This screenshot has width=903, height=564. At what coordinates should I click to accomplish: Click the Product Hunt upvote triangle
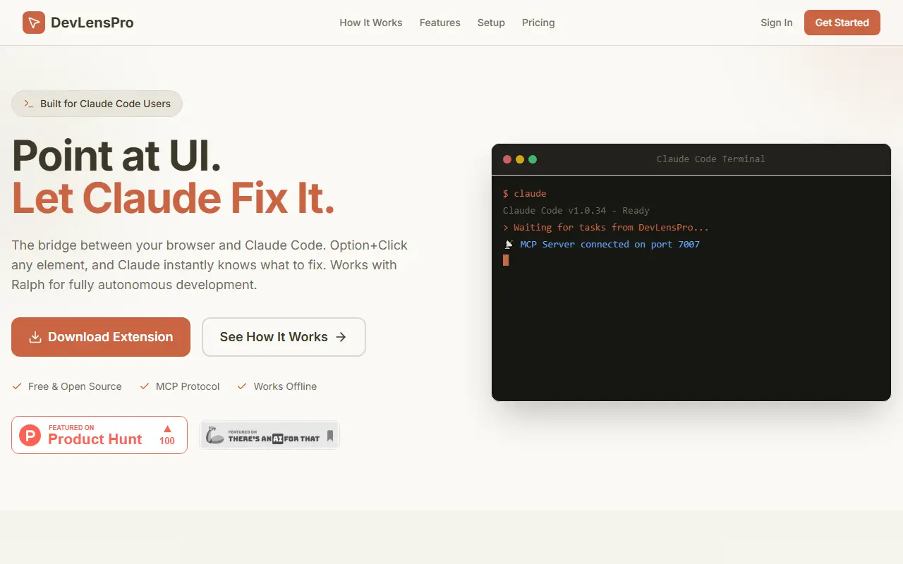[167, 428]
